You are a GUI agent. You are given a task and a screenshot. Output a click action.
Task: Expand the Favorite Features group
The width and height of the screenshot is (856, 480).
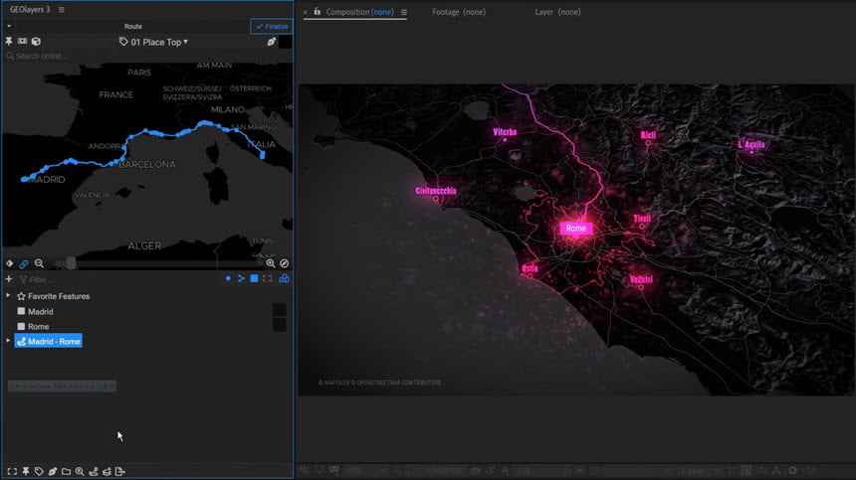8,296
